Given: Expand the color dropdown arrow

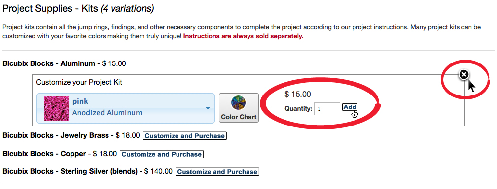Looking at the screenshot, I should pyautogui.click(x=208, y=108).
